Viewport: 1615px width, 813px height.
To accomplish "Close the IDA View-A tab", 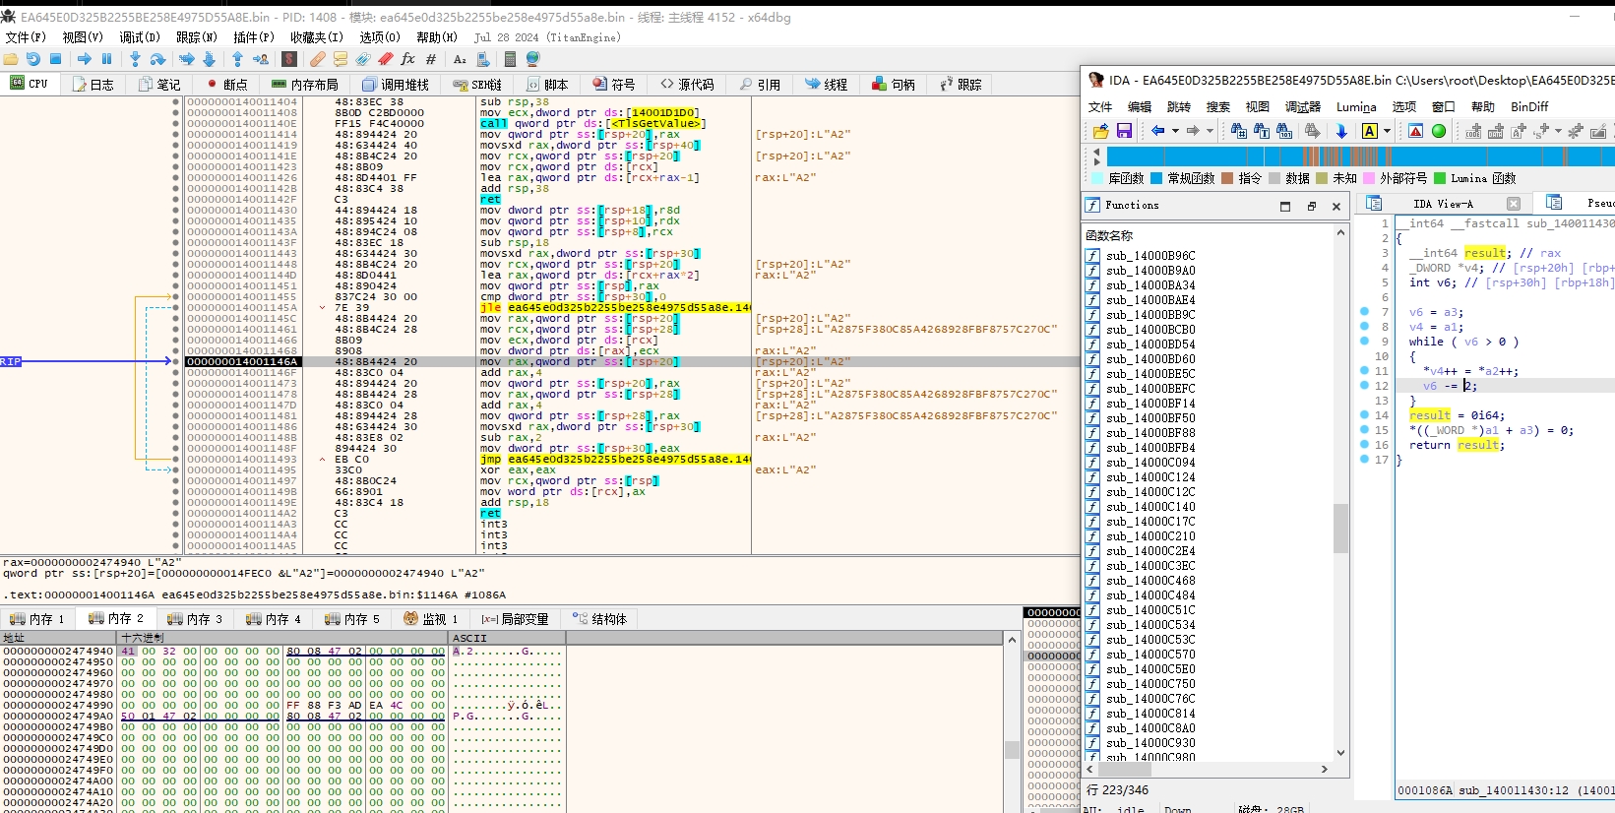I will pyautogui.click(x=1514, y=204).
